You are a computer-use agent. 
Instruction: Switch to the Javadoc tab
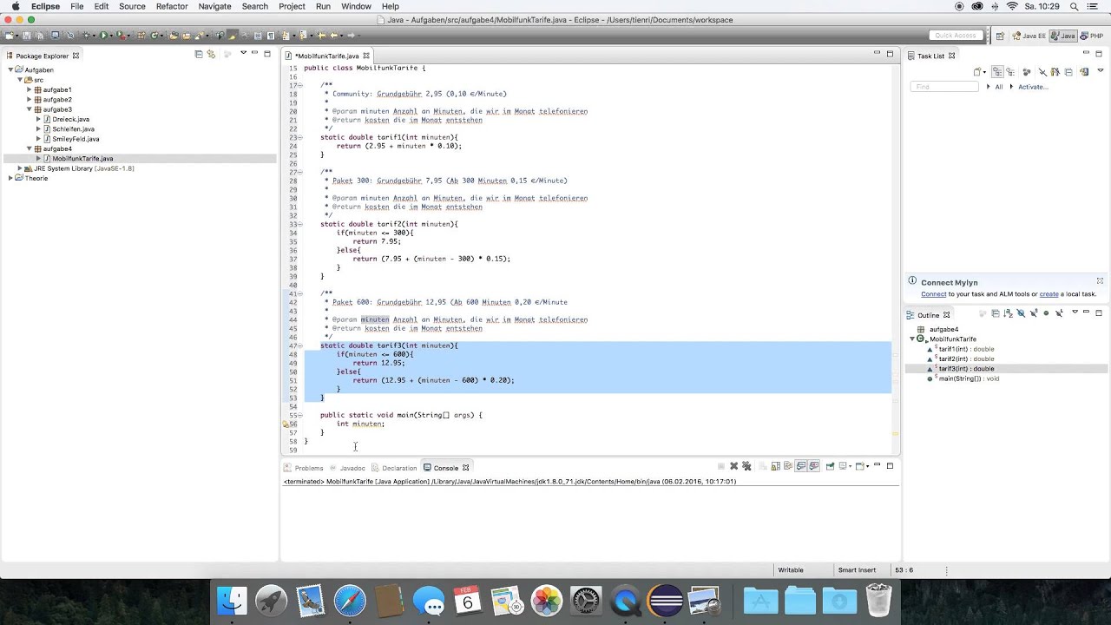tap(348, 468)
